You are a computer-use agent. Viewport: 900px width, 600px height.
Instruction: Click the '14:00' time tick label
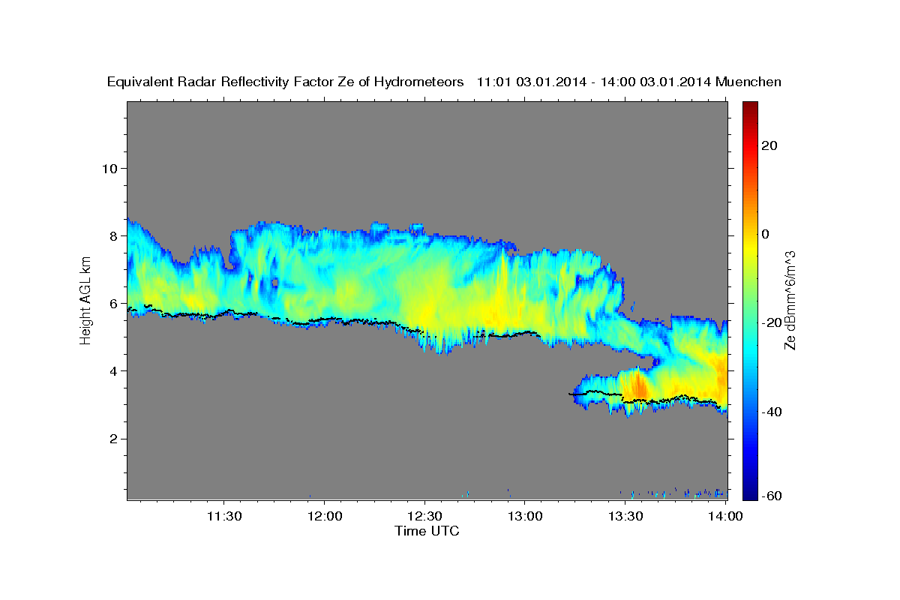click(x=724, y=517)
